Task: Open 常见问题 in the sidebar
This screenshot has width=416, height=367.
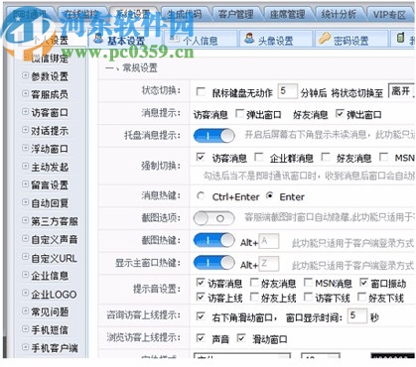Action: [x=50, y=311]
